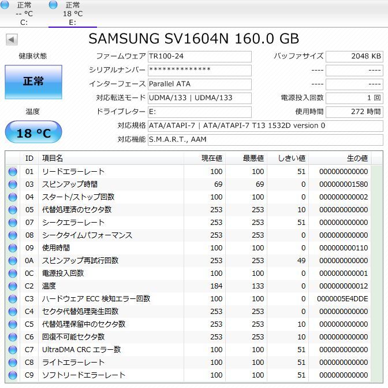Click the 正常 health status button
The height and width of the screenshot is (388, 388).
click(33, 82)
